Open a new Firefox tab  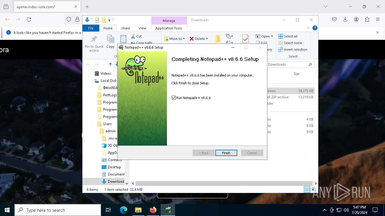click(x=87, y=7)
